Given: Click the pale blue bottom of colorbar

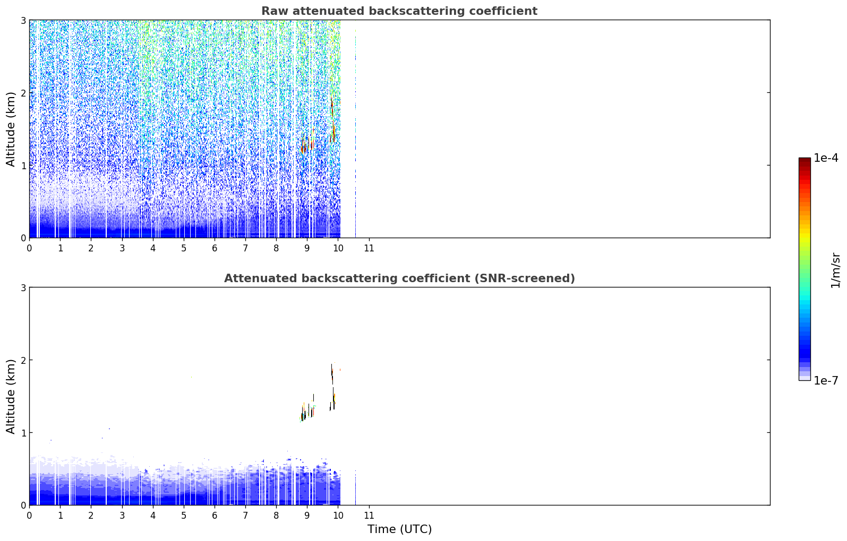Looking at the screenshot, I should [x=805, y=376].
